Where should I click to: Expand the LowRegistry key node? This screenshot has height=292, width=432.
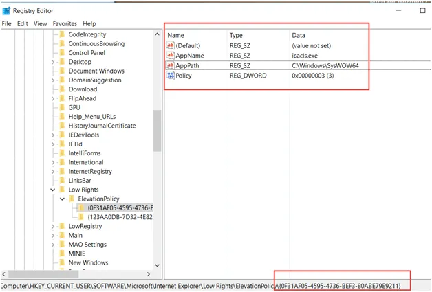coord(53,226)
